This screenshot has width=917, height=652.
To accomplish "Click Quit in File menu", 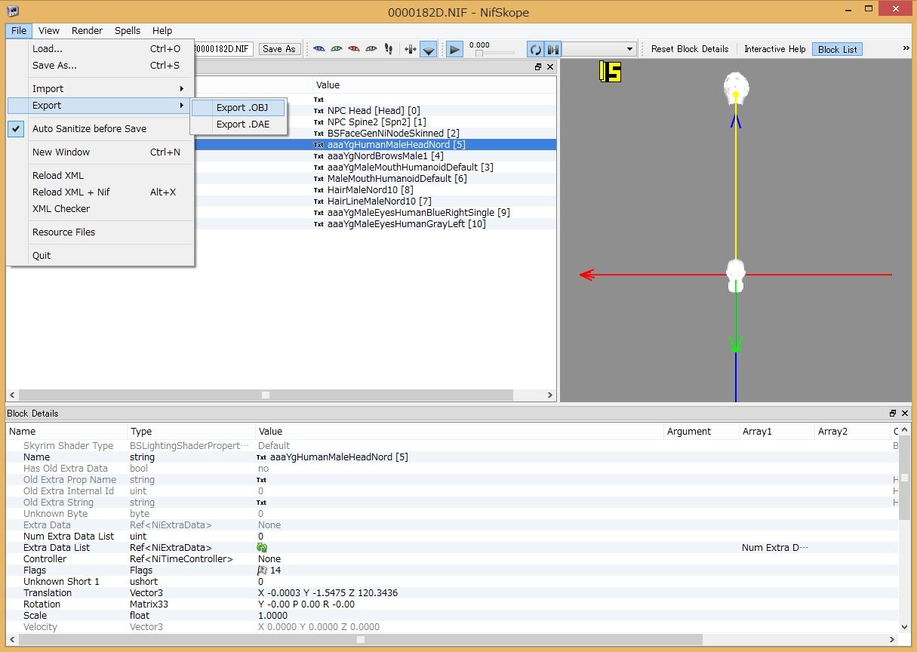I will 100,255.
